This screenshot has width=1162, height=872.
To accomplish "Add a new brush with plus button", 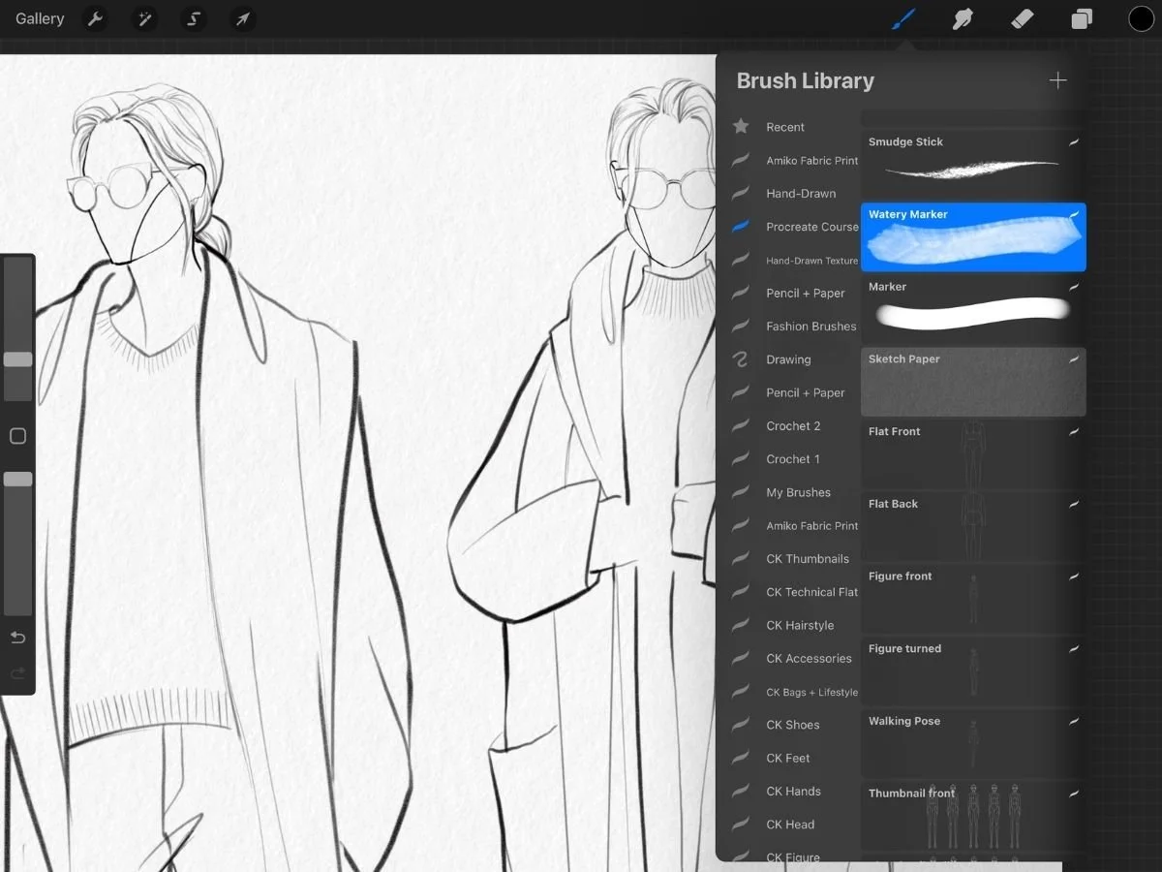I will point(1057,80).
